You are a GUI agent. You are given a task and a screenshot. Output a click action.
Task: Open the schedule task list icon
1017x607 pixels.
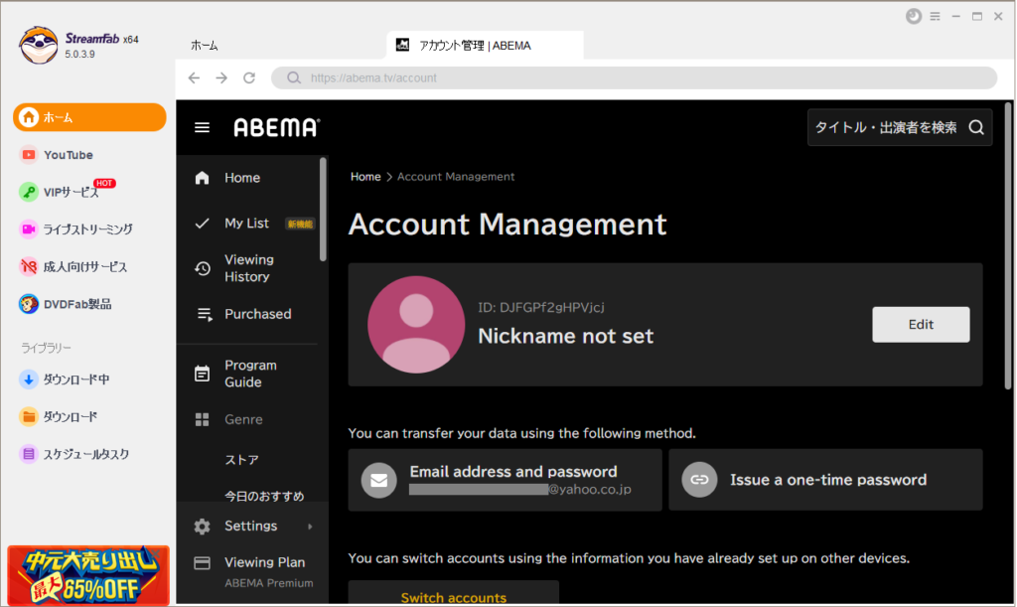coord(29,454)
